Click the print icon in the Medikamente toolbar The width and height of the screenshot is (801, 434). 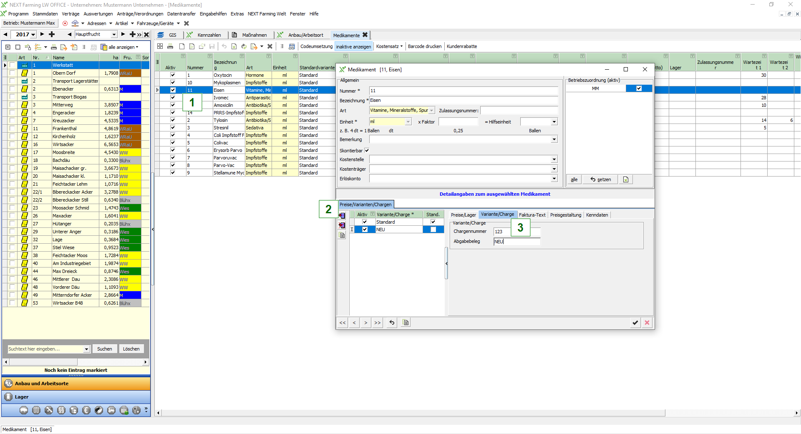(170, 46)
